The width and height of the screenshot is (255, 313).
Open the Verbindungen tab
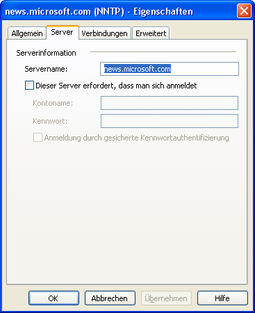coord(105,33)
